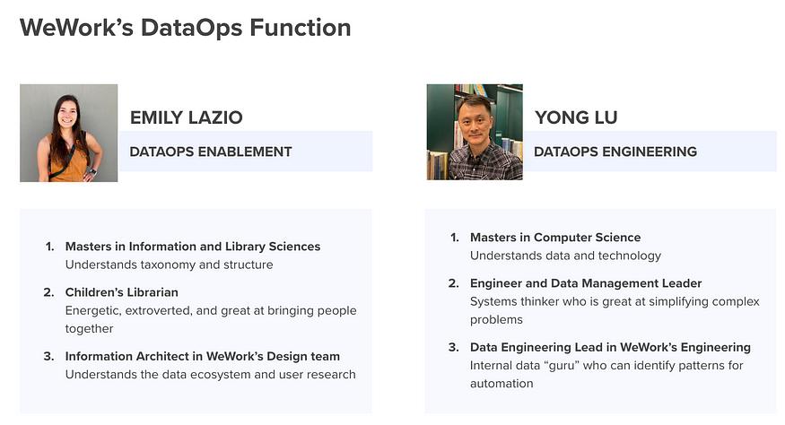Click Energetic, extroverted description text

[211, 319]
